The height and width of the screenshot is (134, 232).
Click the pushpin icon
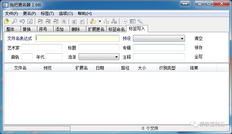click(140, 22)
